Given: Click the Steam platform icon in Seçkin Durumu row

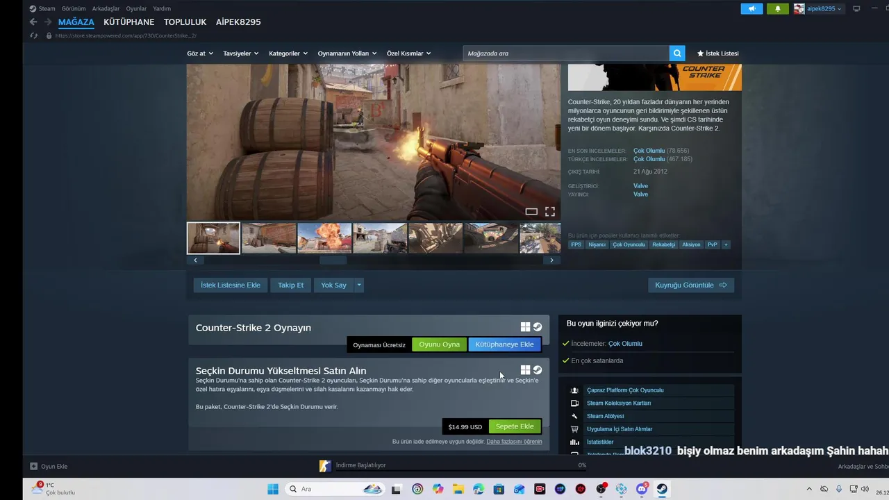Looking at the screenshot, I should pyautogui.click(x=538, y=370).
